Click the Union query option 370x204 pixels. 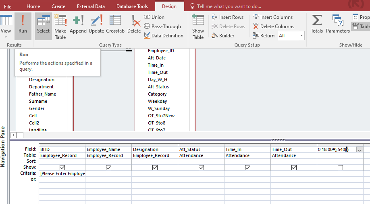(154, 17)
